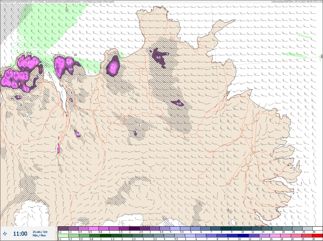Screen dimensions: 323x241
Task: Click the "0.3" value in the northern purple patch
Action: coord(158,58)
